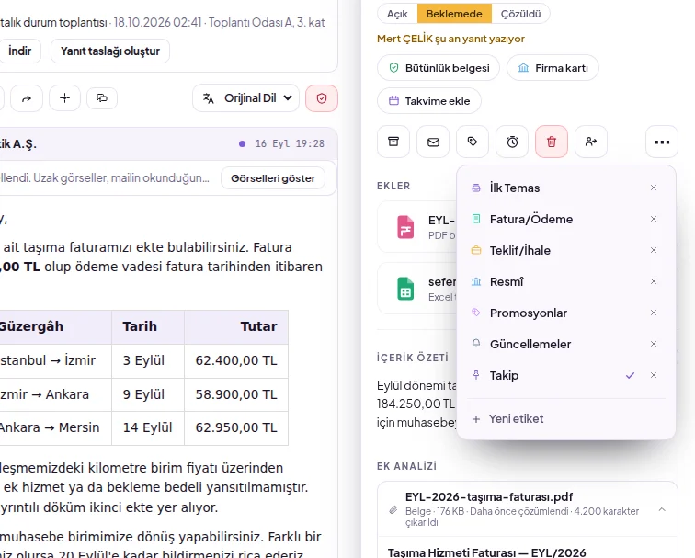Remove the Promosyonlar tag

(654, 313)
